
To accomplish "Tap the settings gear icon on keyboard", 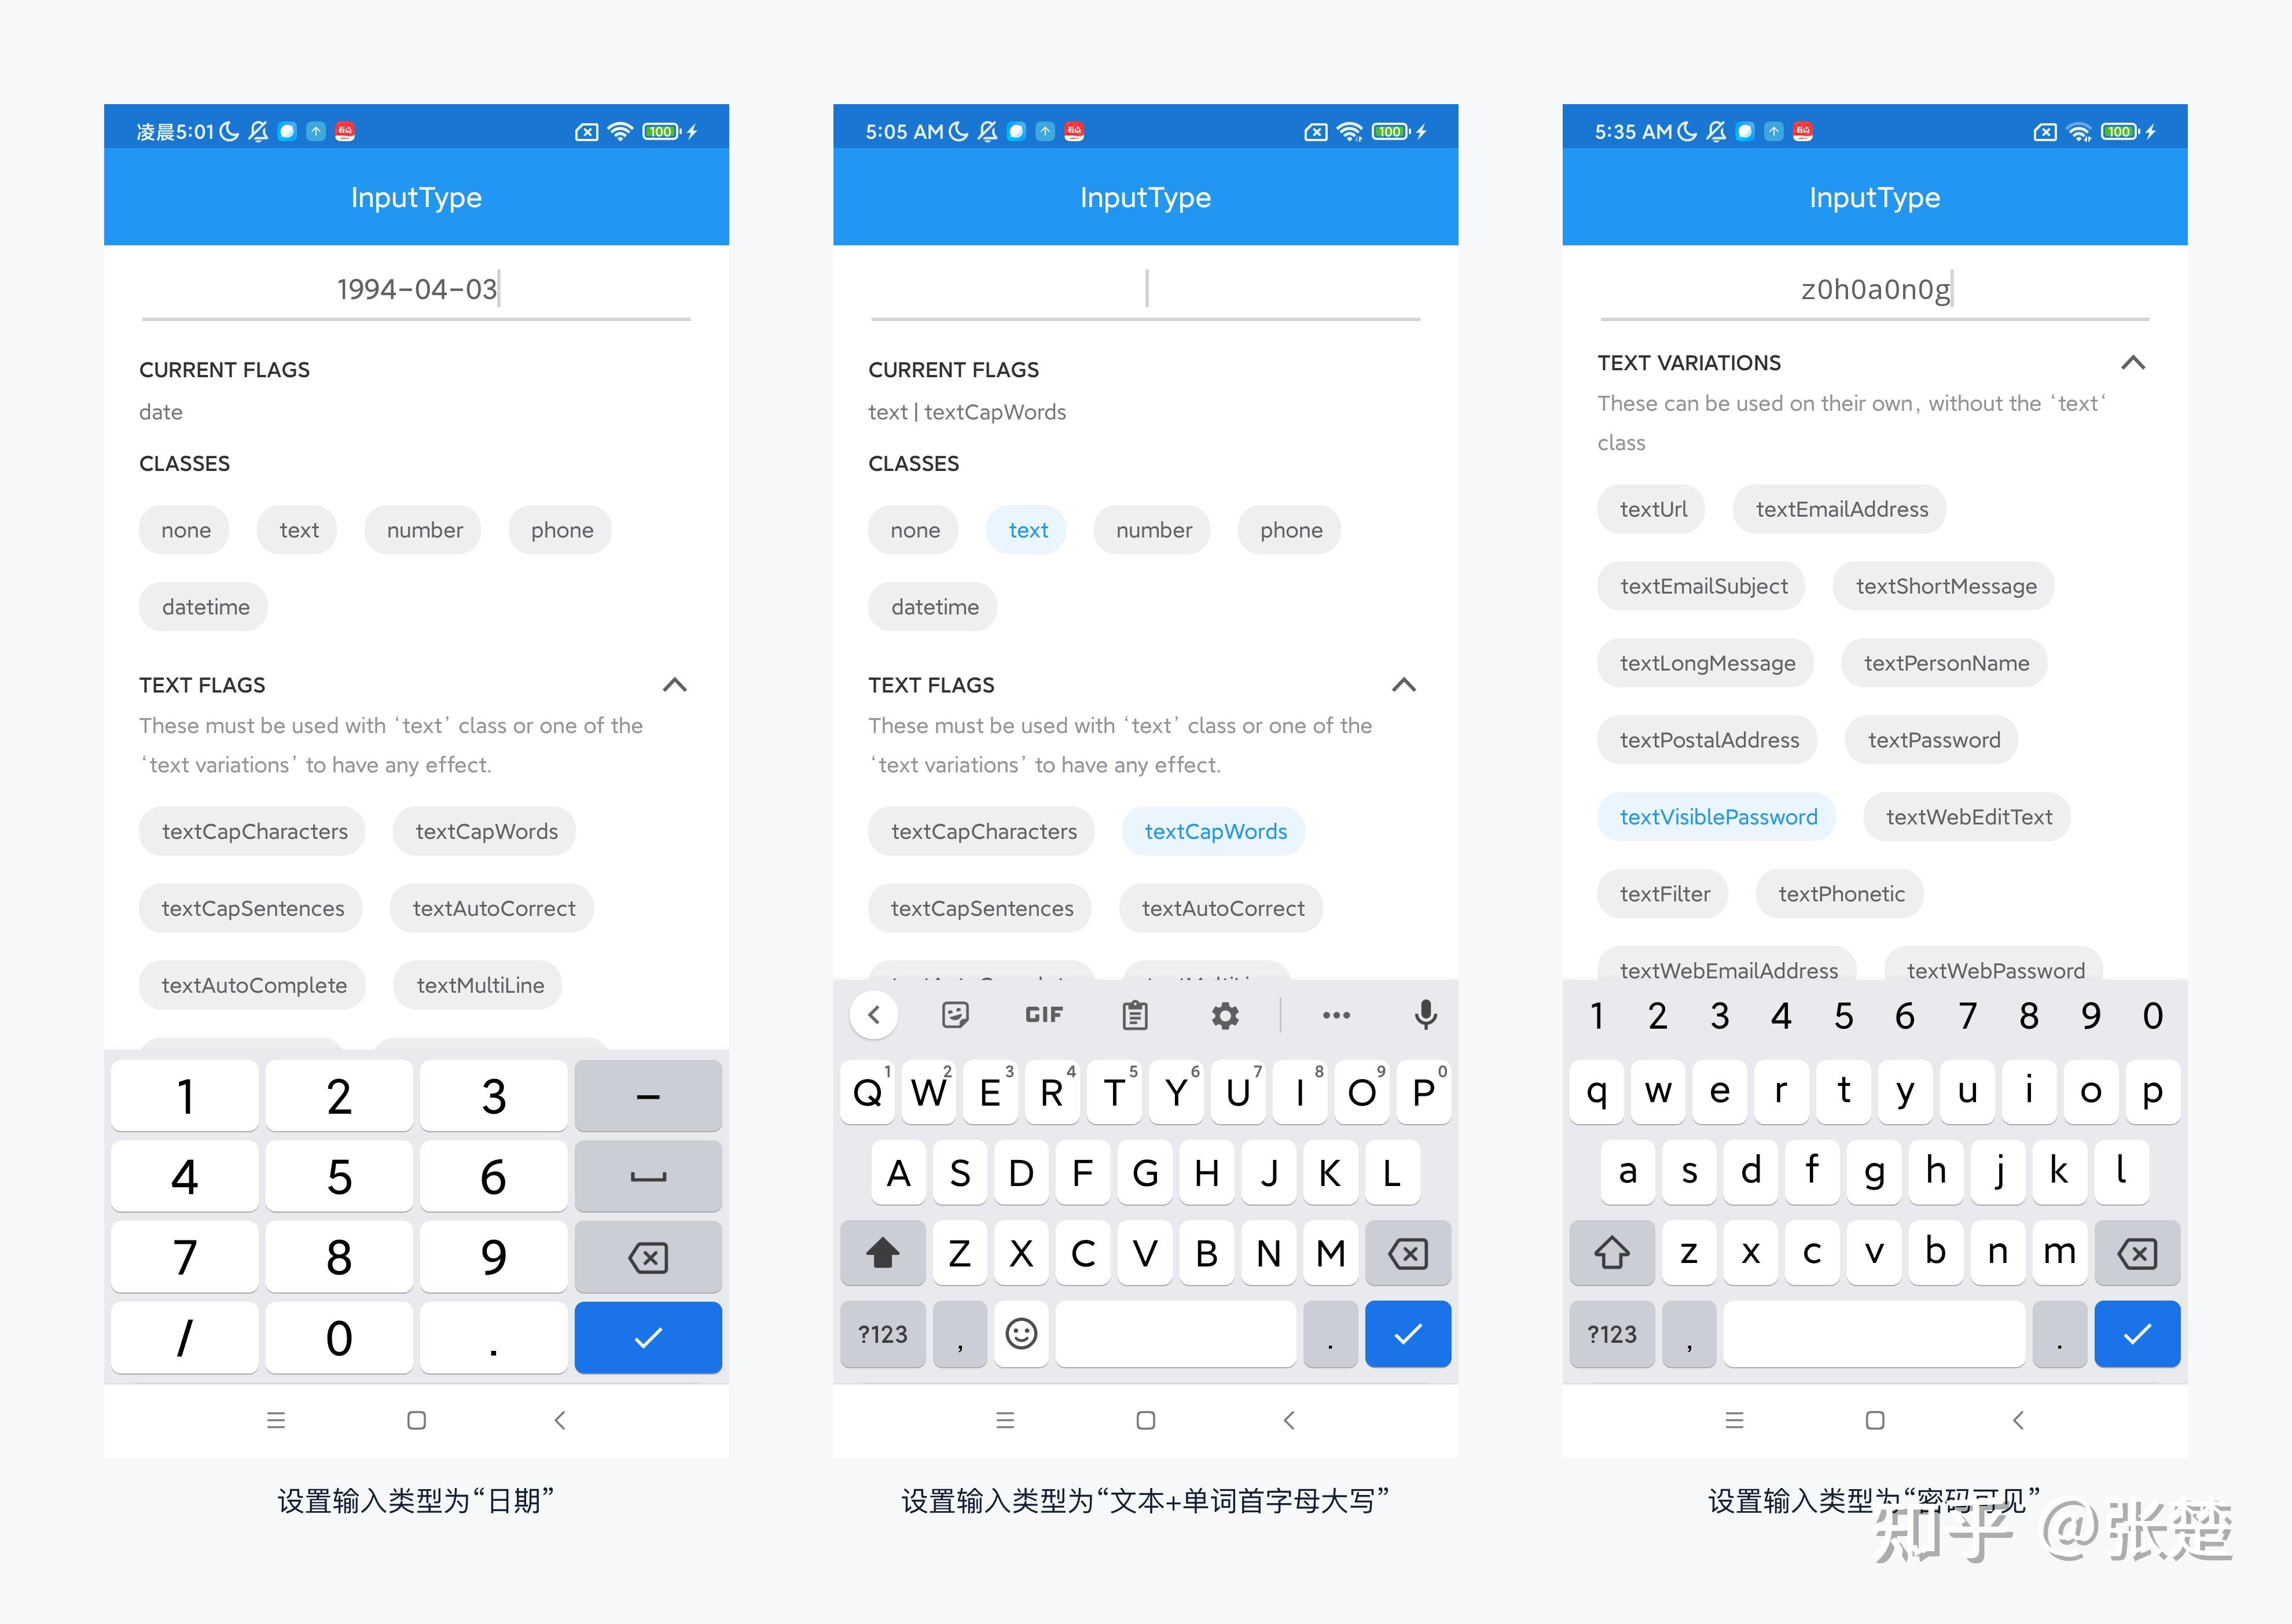I will 1225,1014.
